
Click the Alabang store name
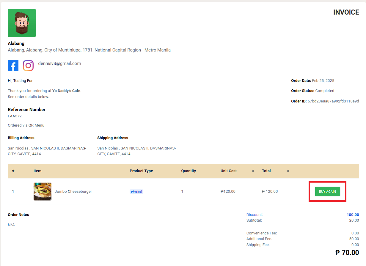point(16,43)
